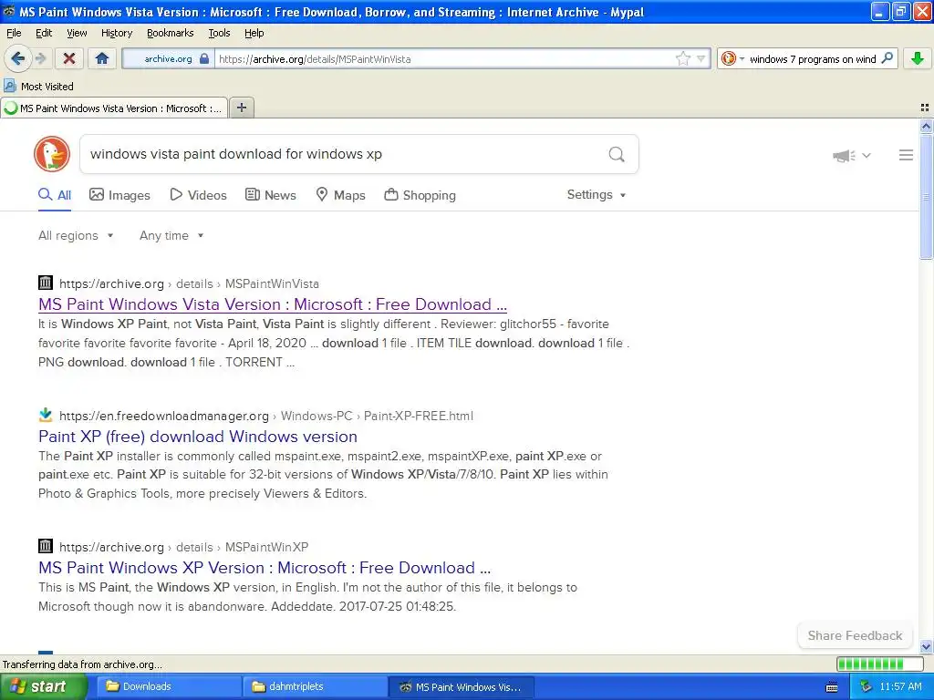Switch to Videos results
The width and height of the screenshot is (934, 700).
(198, 195)
